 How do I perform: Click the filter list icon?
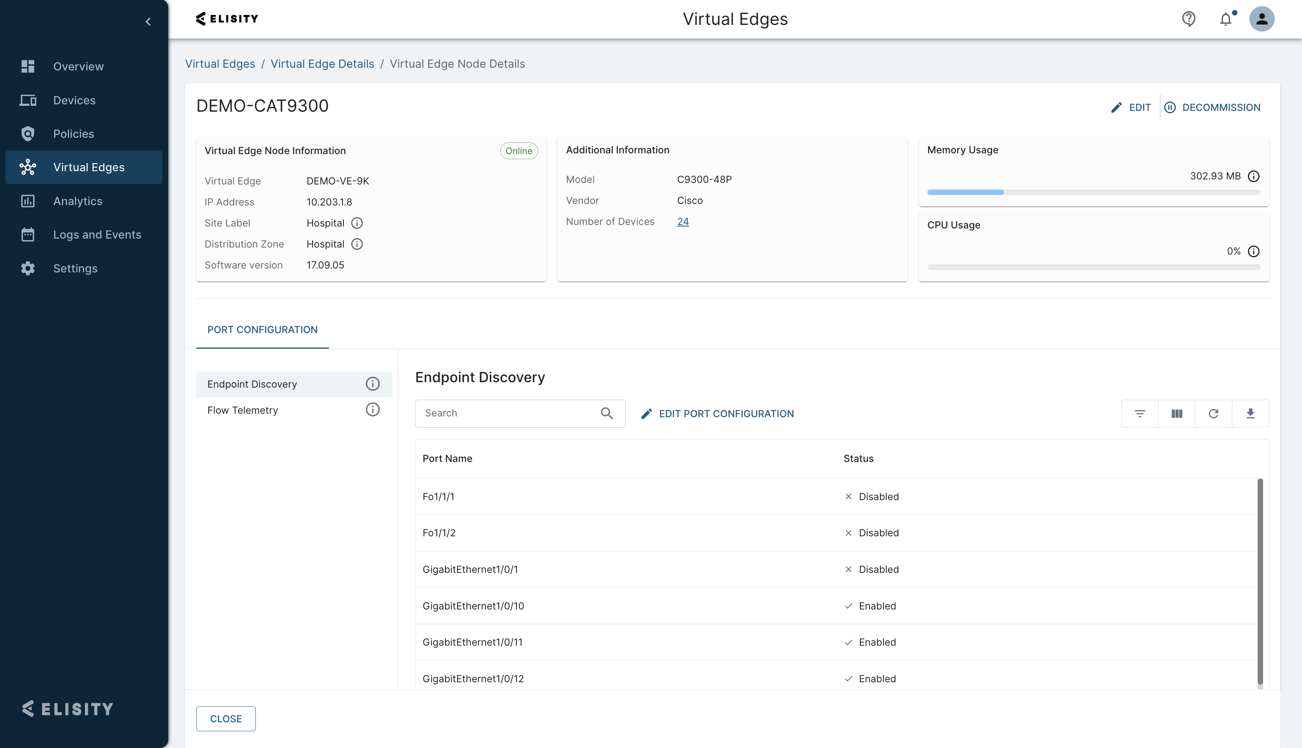pyautogui.click(x=1140, y=414)
